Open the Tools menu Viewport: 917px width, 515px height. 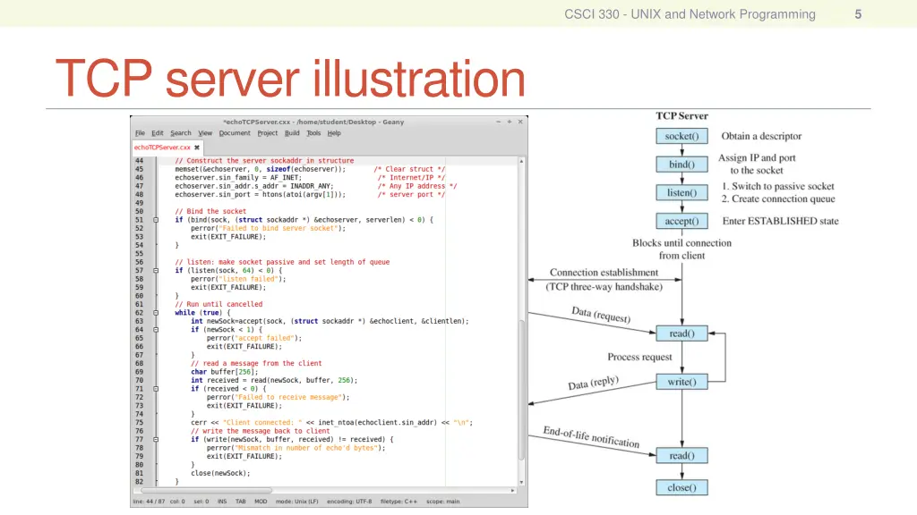point(313,133)
